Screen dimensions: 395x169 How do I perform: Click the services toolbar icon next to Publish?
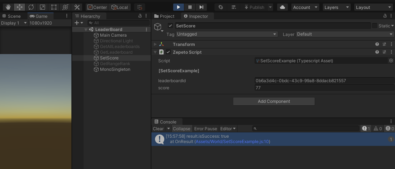tap(234, 7)
